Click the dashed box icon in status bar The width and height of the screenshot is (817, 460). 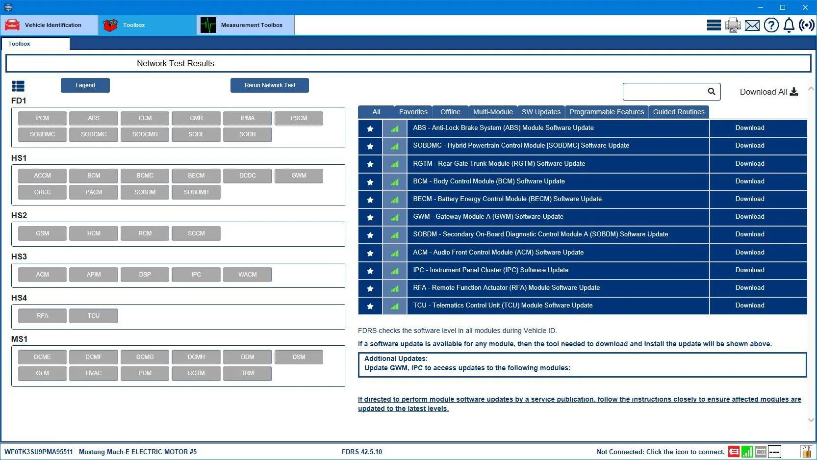[x=774, y=452]
